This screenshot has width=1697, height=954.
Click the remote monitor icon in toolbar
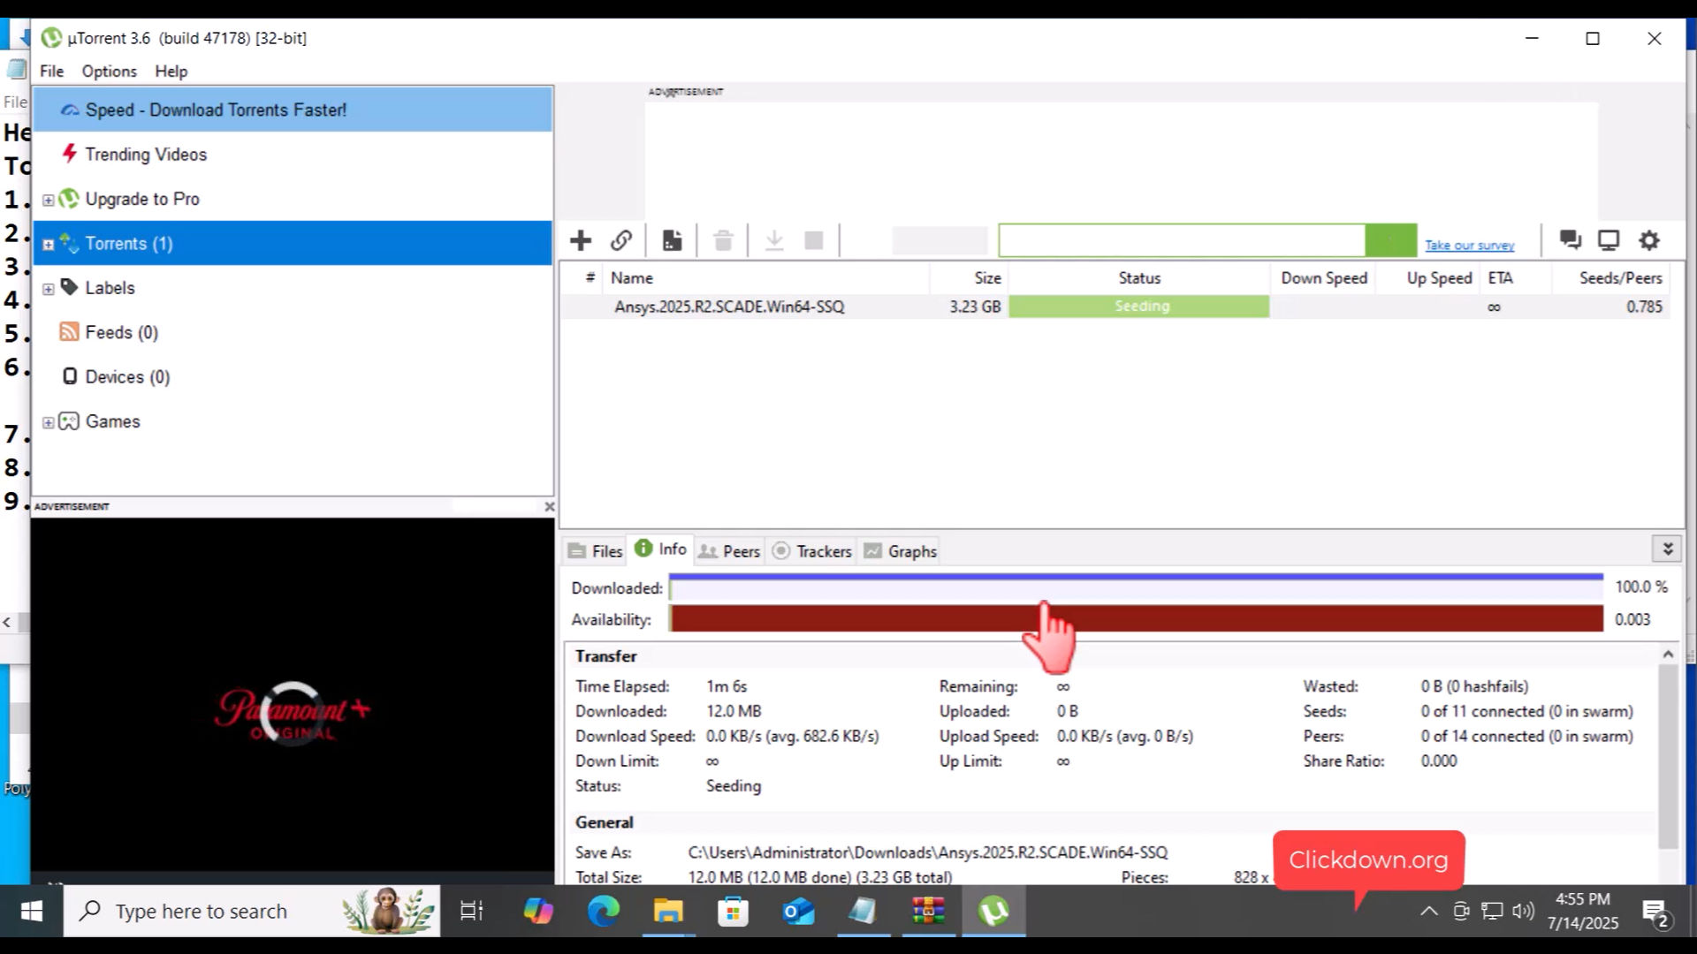coord(1609,239)
